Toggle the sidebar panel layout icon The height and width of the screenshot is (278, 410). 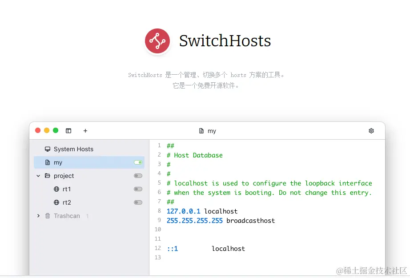(68, 131)
